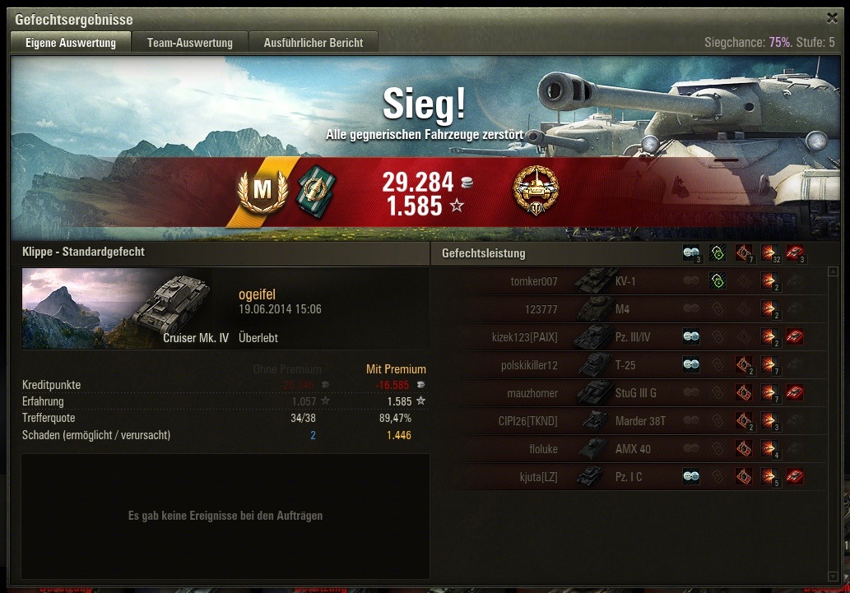Switch to Ausführlicher Bericht tab
This screenshot has width=850, height=593.
[314, 43]
